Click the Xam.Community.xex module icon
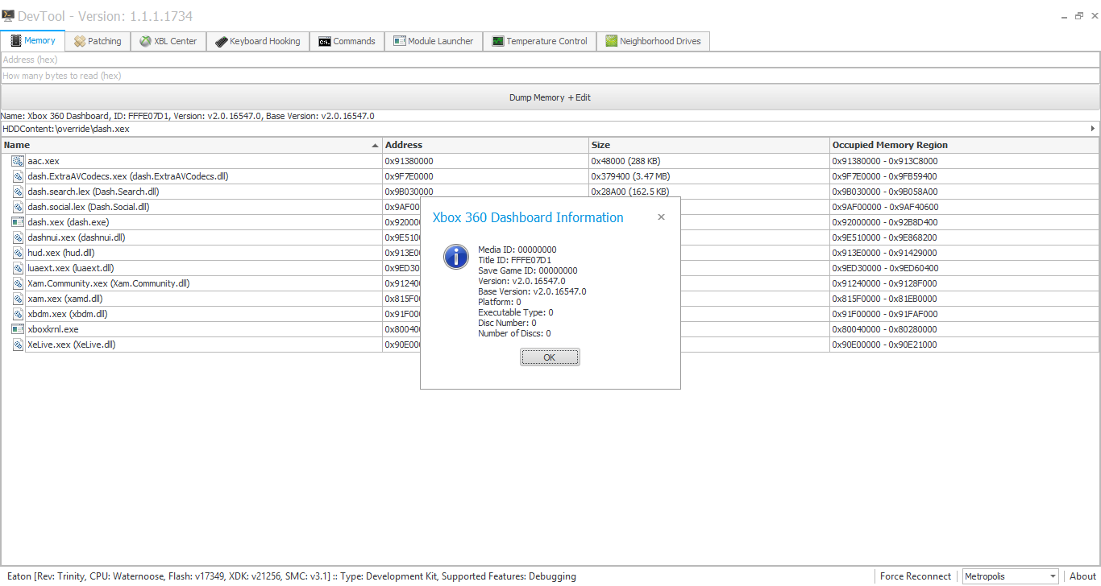1101x586 pixels. 18,283
